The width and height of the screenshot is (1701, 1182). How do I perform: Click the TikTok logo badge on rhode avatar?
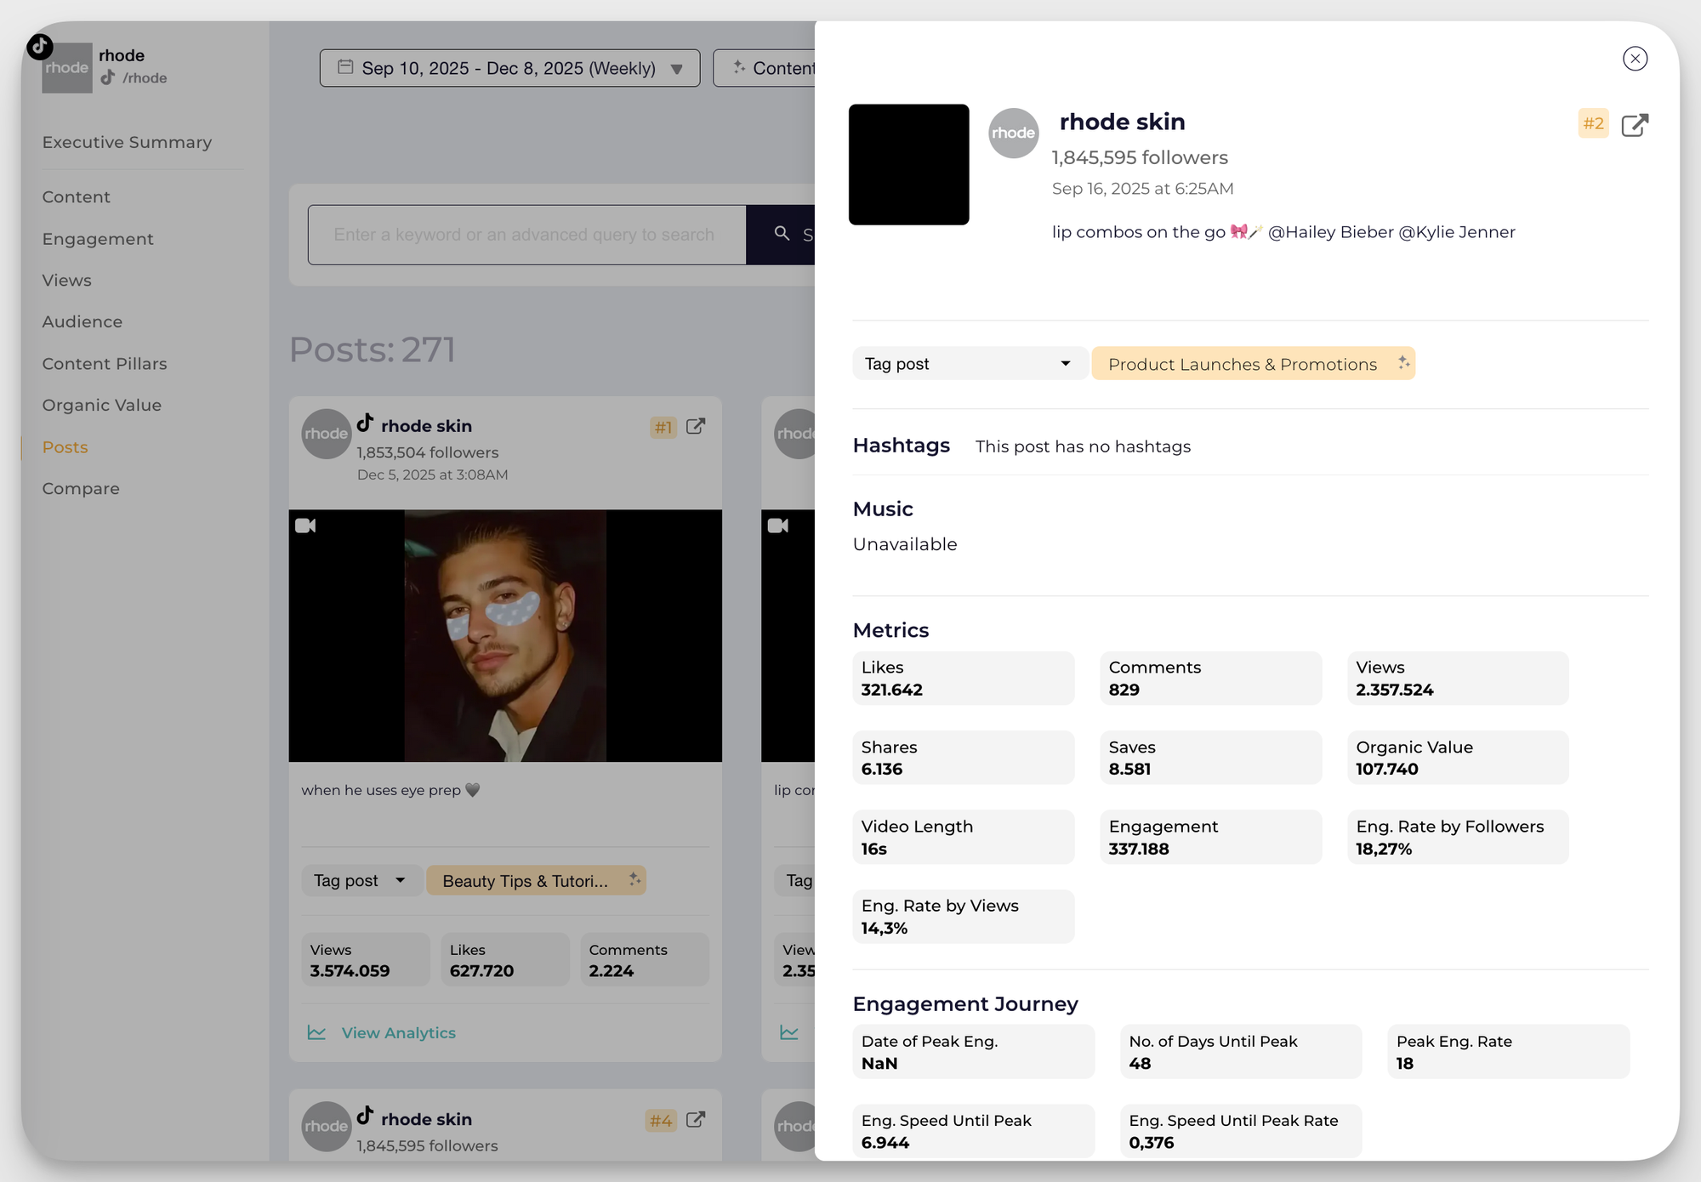[40, 47]
